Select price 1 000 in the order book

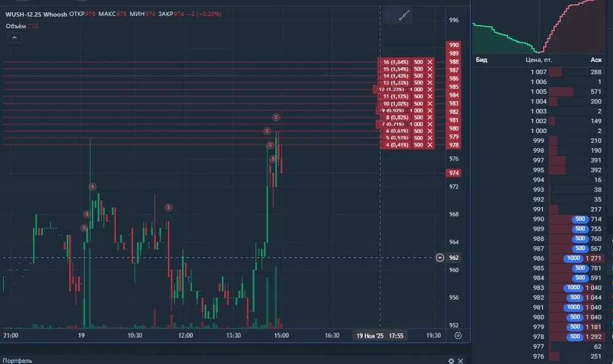[x=539, y=131]
